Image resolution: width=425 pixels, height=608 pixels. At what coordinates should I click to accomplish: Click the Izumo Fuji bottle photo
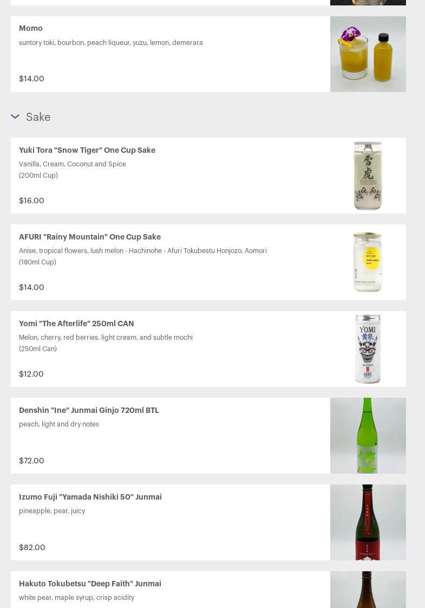(368, 522)
